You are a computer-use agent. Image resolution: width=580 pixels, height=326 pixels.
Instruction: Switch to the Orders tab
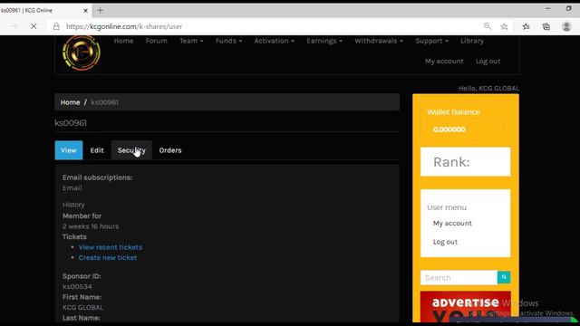170,150
